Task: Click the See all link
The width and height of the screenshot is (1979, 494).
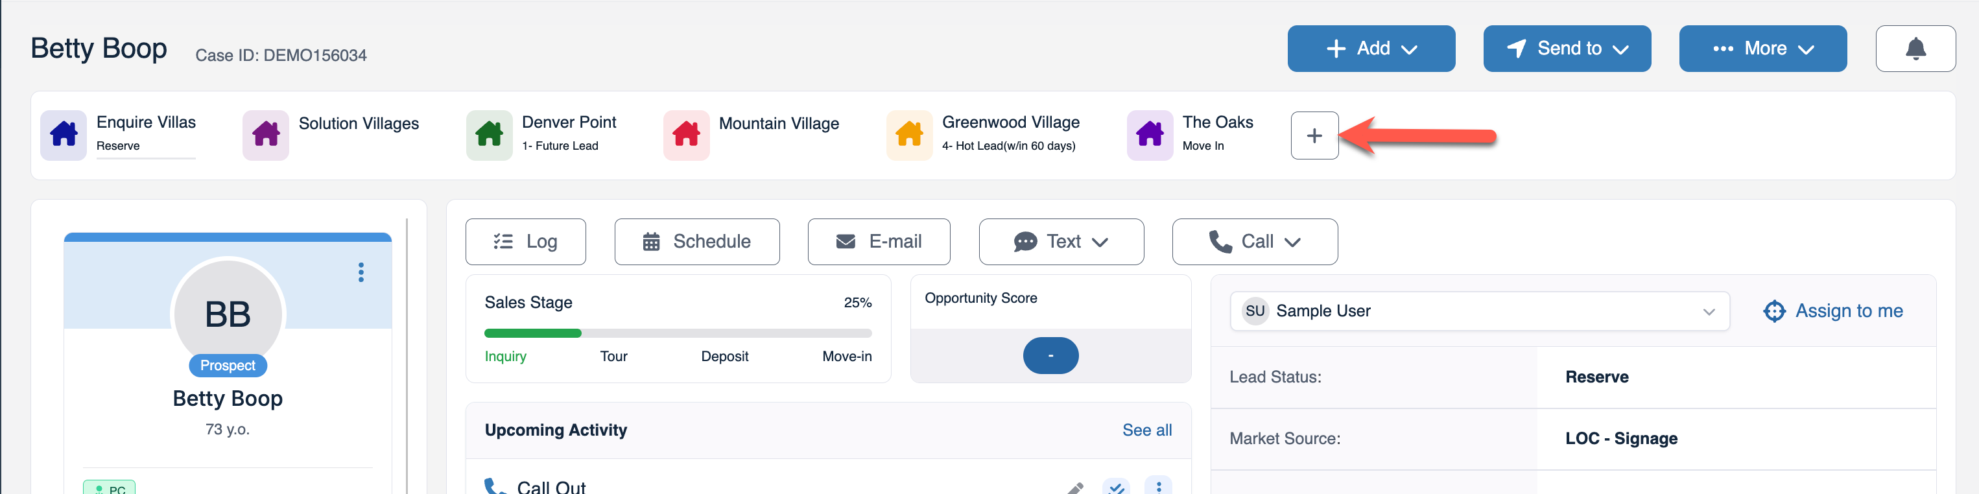Action: [1146, 430]
